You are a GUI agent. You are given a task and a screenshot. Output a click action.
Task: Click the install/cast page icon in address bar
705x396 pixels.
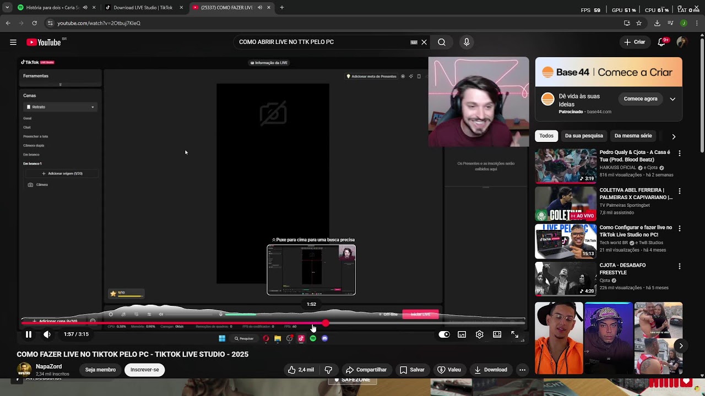(x=627, y=23)
